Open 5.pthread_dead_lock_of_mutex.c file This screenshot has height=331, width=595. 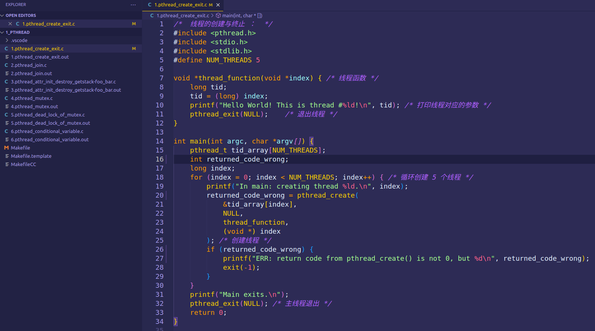click(48, 115)
